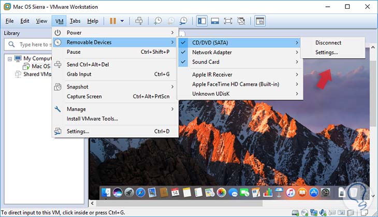Select the checked Network Adapter device
378x217 pixels.
click(240, 52)
